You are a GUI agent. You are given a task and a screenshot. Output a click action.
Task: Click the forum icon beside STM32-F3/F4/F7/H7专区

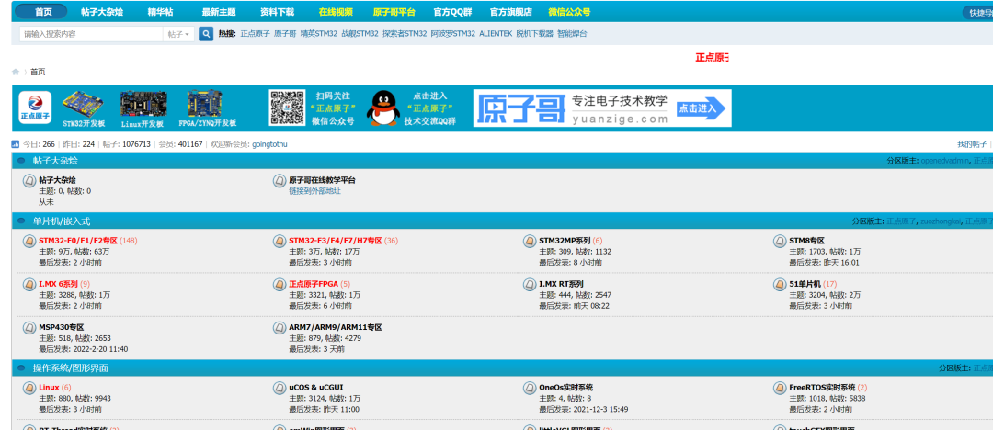pyautogui.click(x=280, y=242)
